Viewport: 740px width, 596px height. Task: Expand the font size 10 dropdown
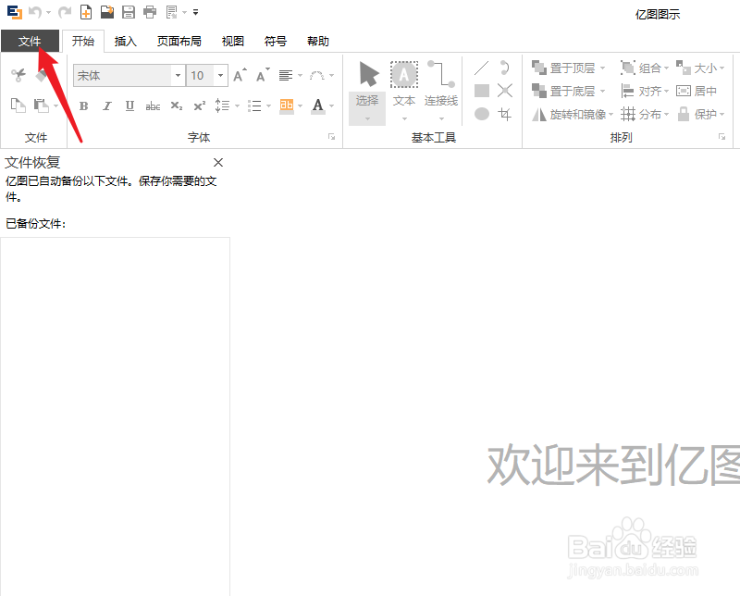coord(220,75)
